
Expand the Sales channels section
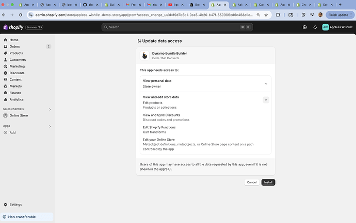[50, 110]
